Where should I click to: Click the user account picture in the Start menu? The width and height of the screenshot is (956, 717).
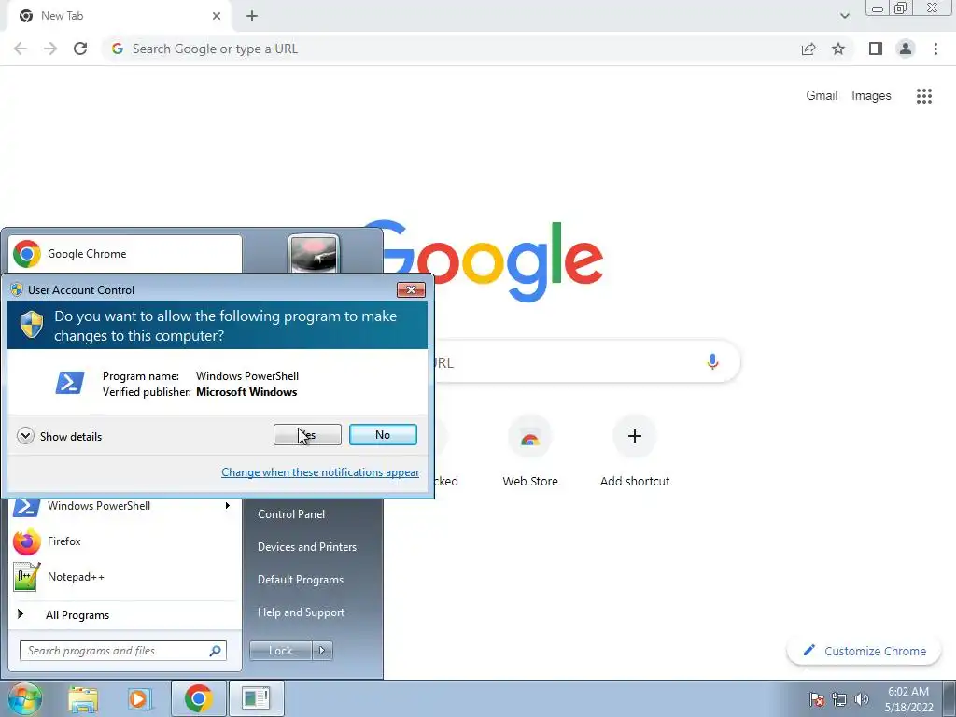314,254
